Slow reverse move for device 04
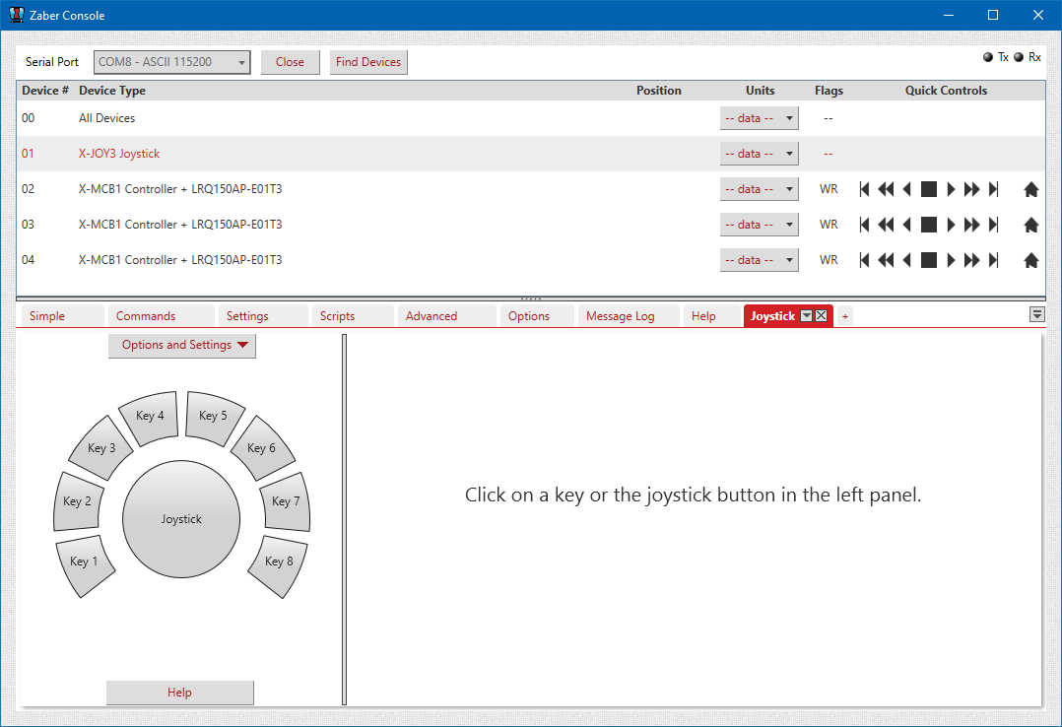The width and height of the screenshot is (1062, 727). click(x=907, y=259)
